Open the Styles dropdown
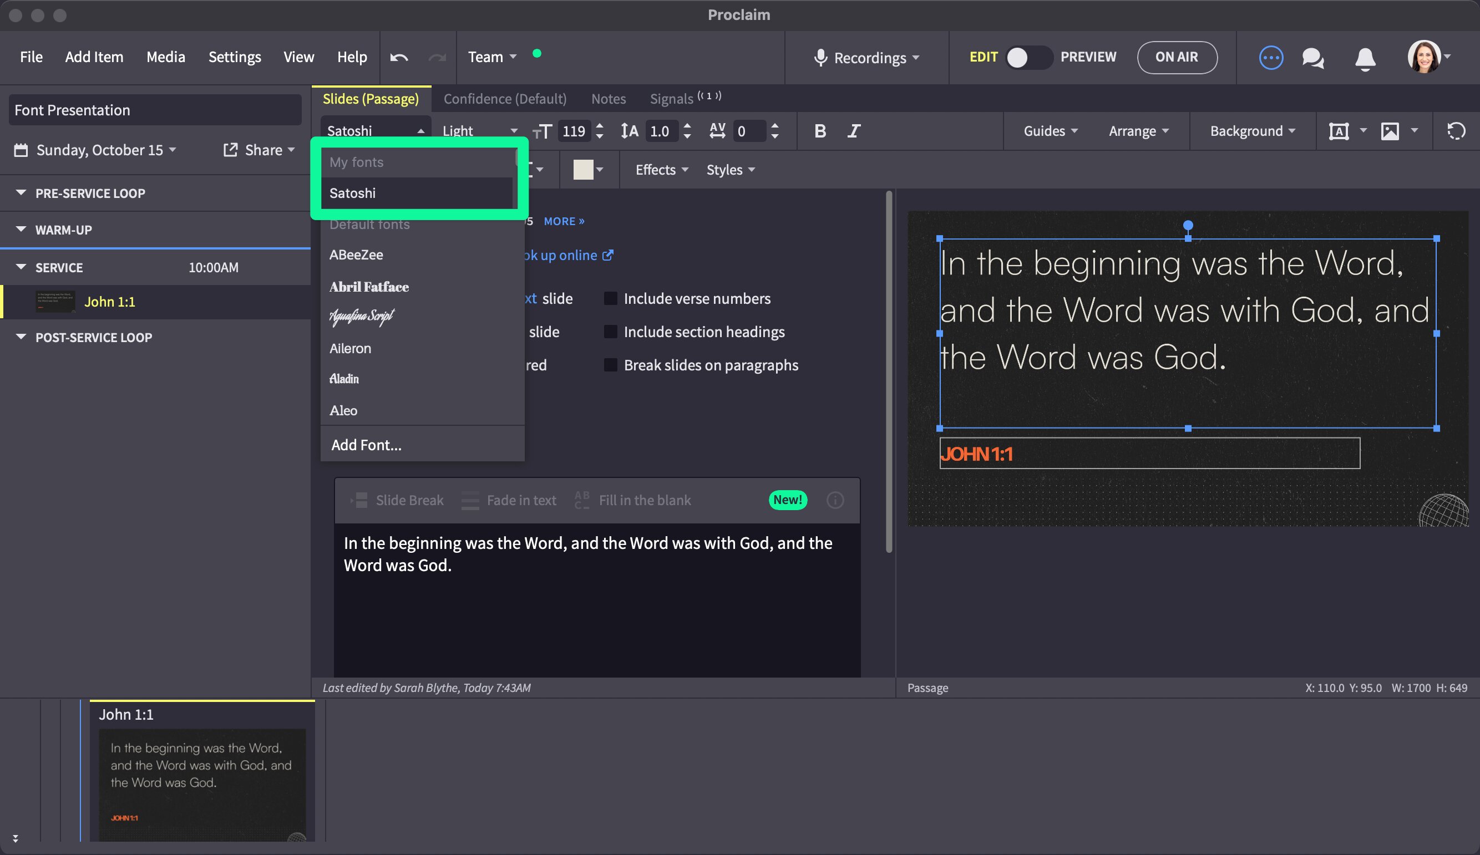The image size is (1480, 855). (x=730, y=170)
